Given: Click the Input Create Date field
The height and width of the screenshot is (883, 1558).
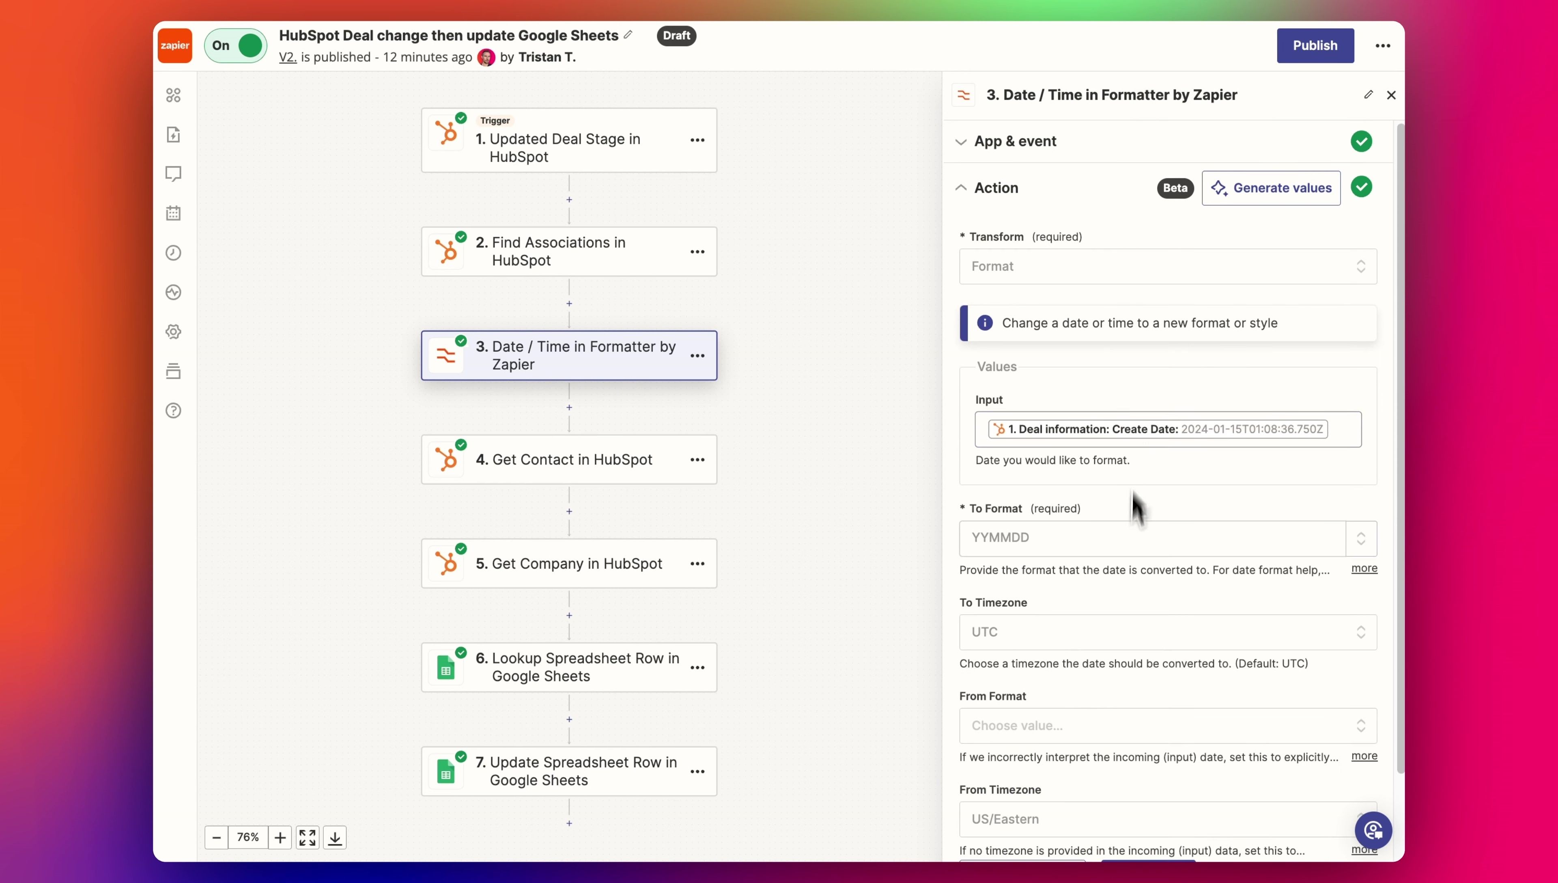Looking at the screenshot, I should point(1168,429).
